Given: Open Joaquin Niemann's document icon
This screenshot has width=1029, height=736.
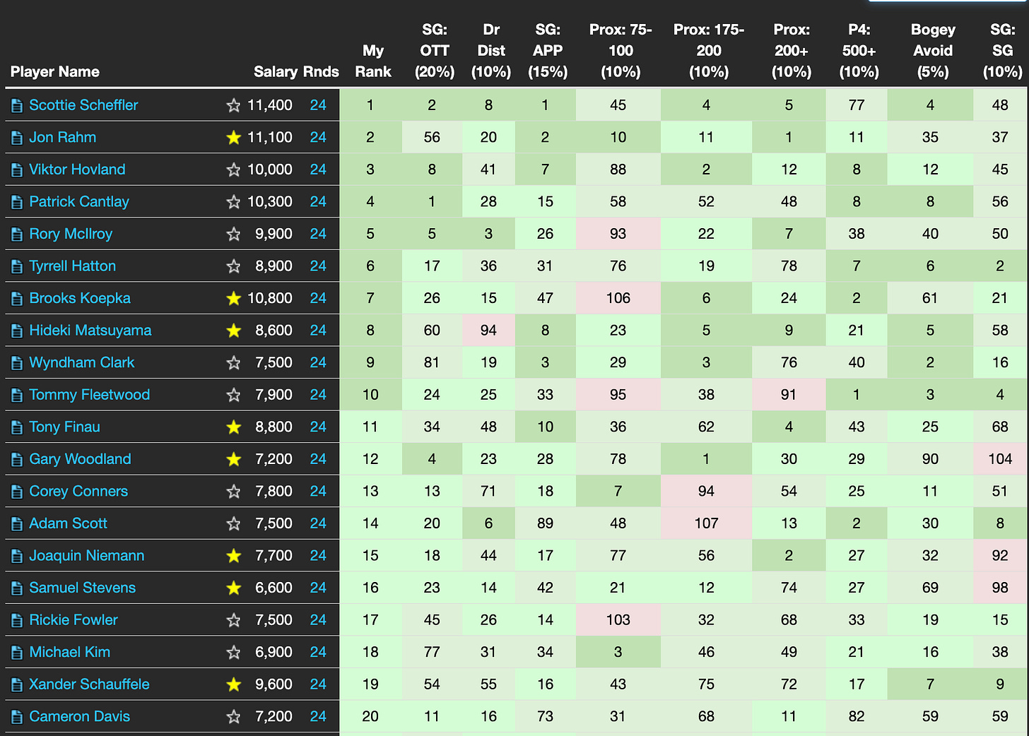Looking at the screenshot, I should [x=17, y=556].
